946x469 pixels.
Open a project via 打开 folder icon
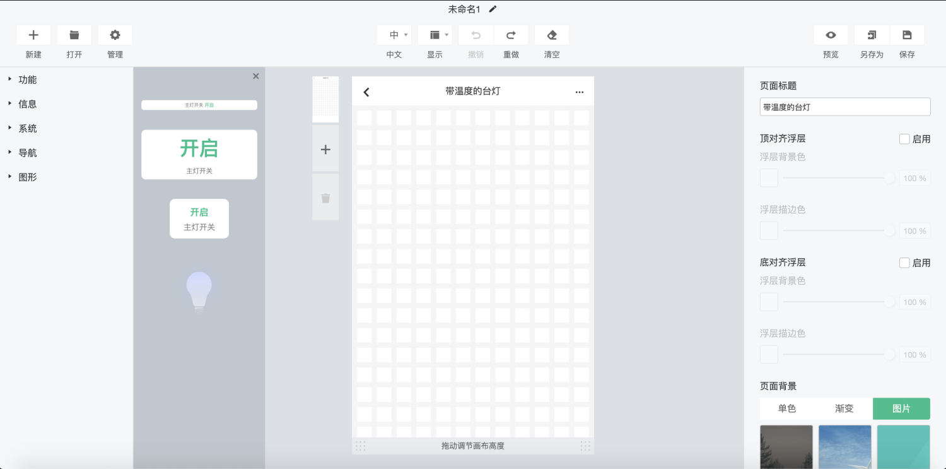tap(74, 35)
